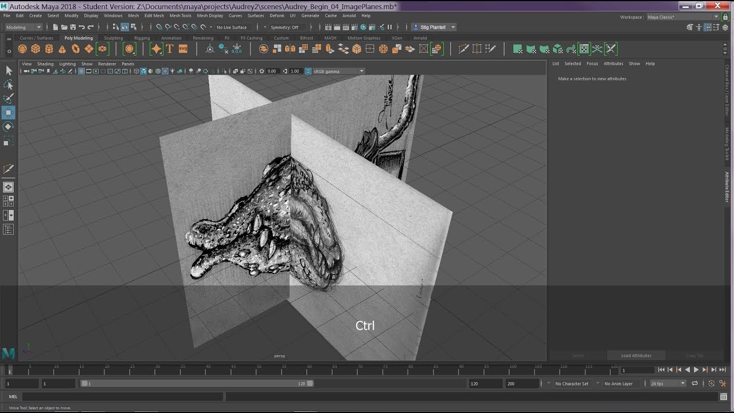Switch to the Rigging shelf tab

142,38
